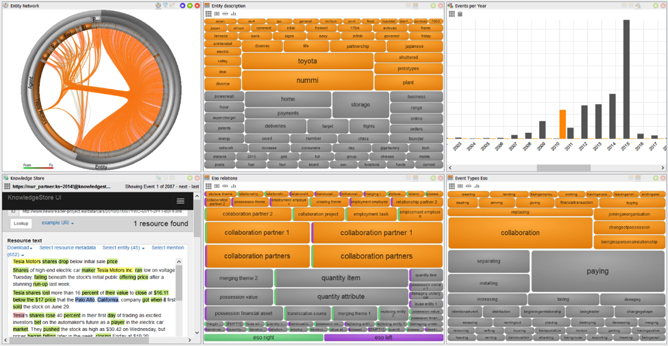
Task: Select the 'home' tile in Entity description
Action: 288,99
